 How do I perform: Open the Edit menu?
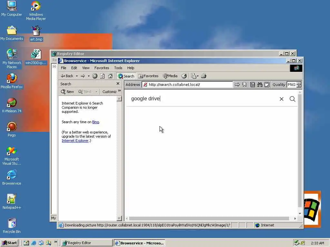(74, 68)
